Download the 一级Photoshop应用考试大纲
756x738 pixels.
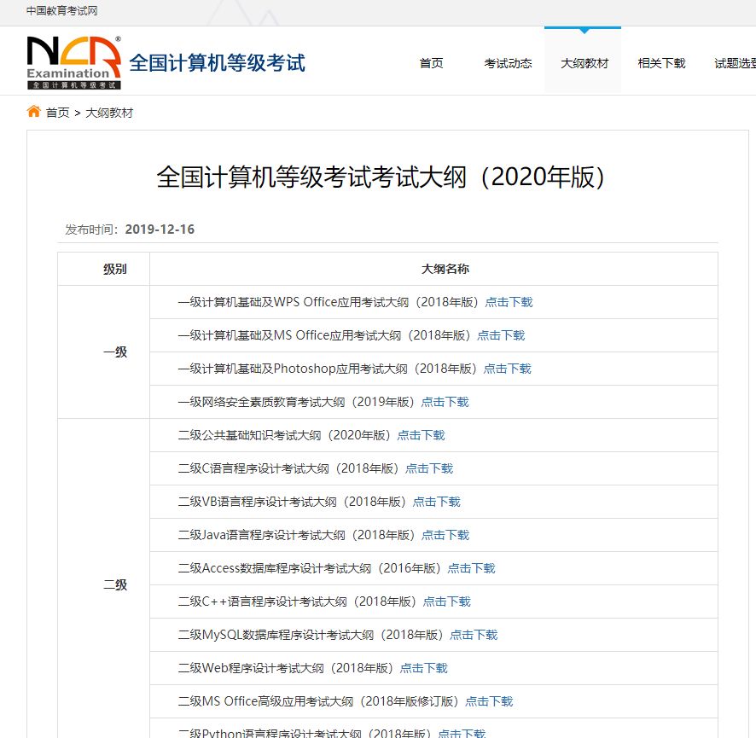click(509, 369)
